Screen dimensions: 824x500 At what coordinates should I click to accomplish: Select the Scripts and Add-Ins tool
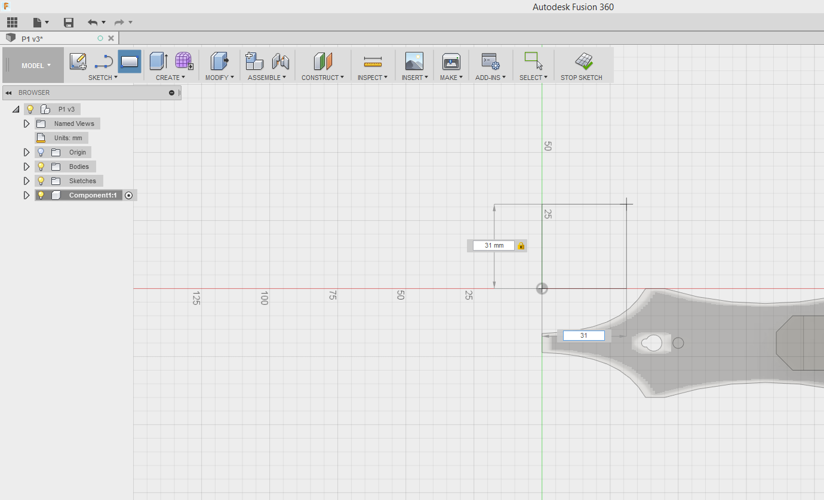pyautogui.click(x=490, y=61)
